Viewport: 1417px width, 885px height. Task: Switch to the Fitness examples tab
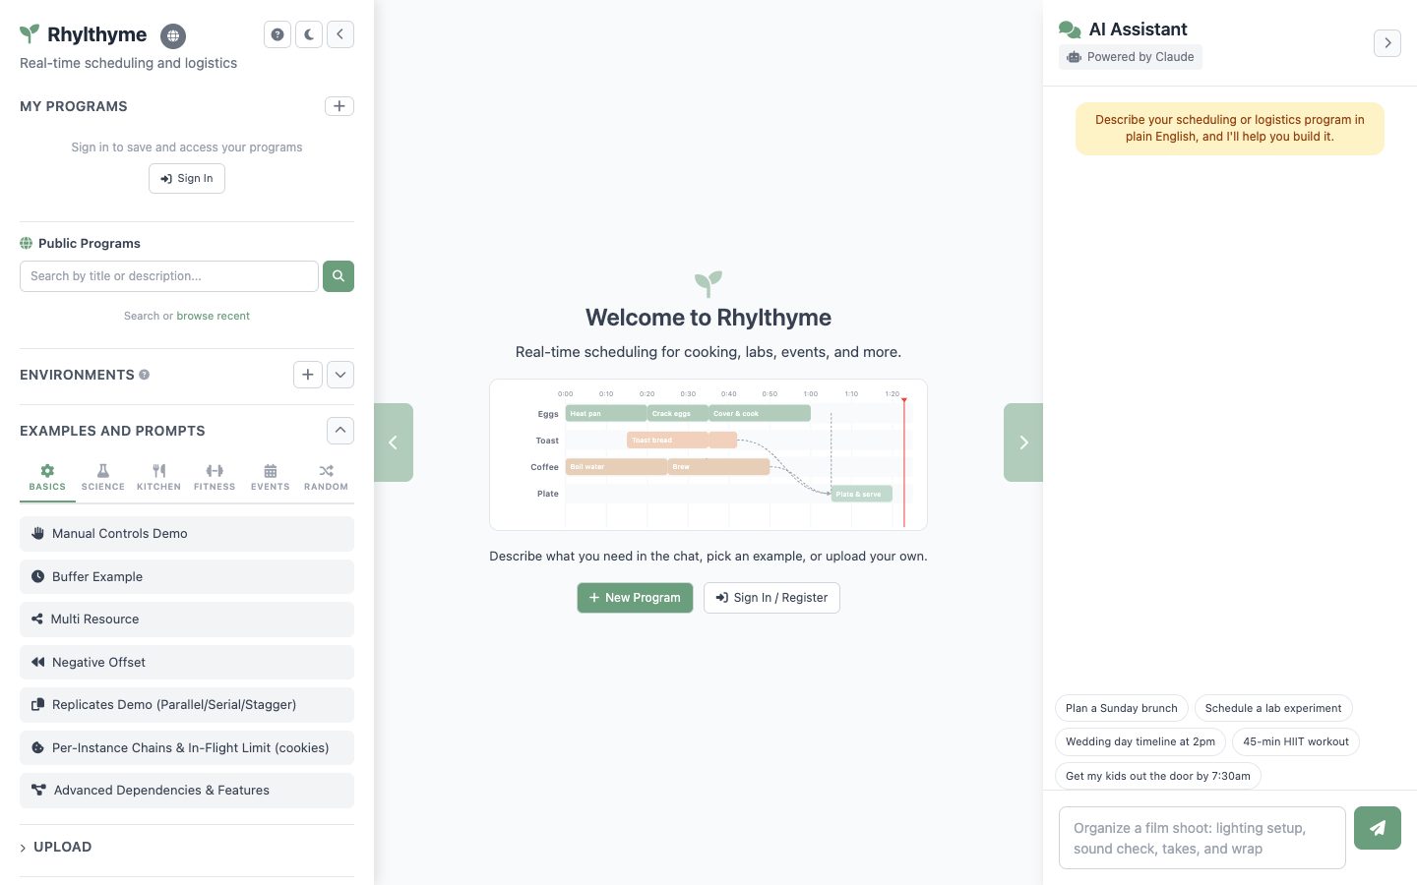point(215,477)
